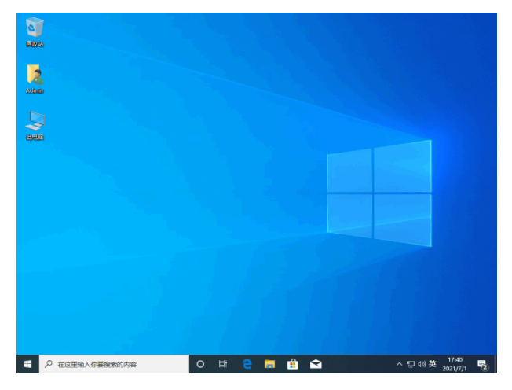Viewport: 512px width, 390px height.
Task: Launch Microsoft Store from the taskbar
Action: click(x=292, y=364)
